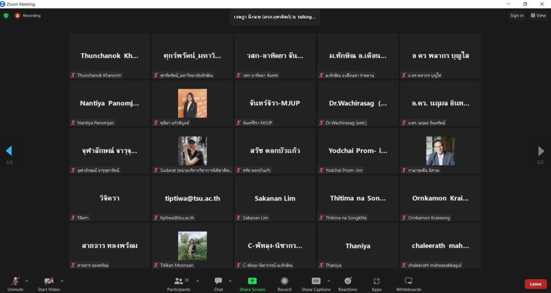Expand video options arrow beside Start Video

point(62,281)
